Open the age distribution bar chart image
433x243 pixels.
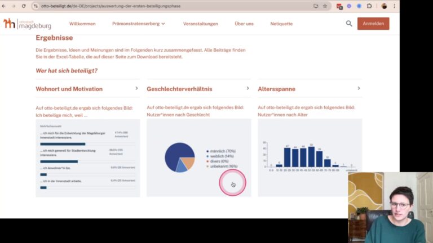tap(310, 157)
